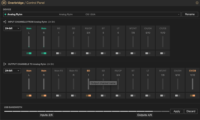Click output SD channel name
The height and width of the screenshot is (120, 200).
coord(103,71)
